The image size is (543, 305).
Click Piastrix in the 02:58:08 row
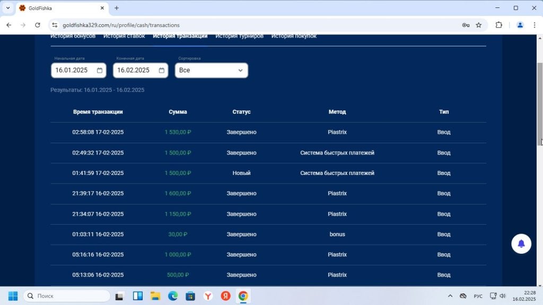337,132
